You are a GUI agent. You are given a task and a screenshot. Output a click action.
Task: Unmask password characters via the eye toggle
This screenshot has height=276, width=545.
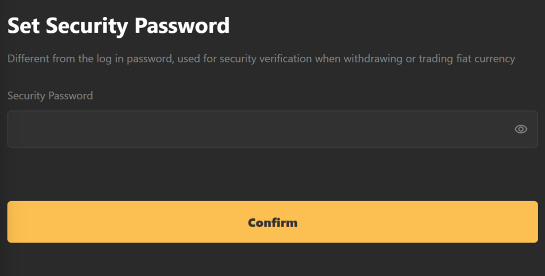point(521,130)
